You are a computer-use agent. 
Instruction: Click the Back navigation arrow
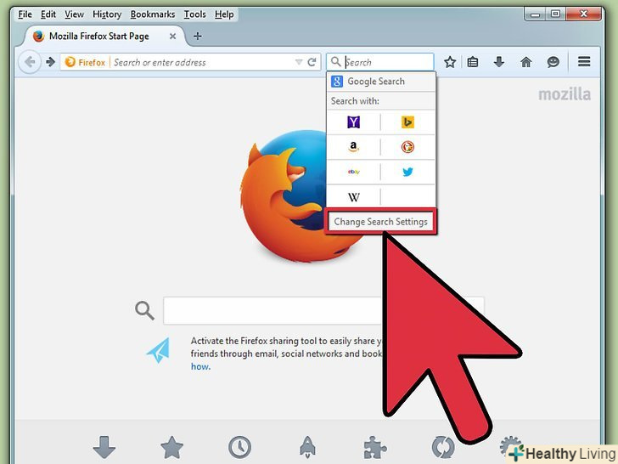[30, 62]
